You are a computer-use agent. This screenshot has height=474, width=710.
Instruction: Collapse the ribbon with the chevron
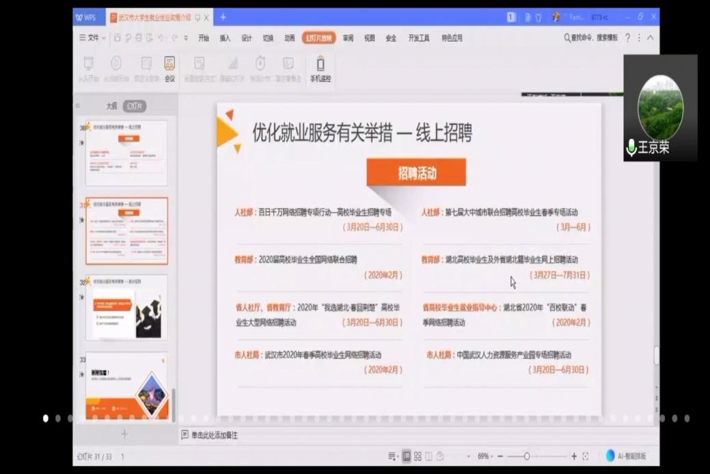650,38
